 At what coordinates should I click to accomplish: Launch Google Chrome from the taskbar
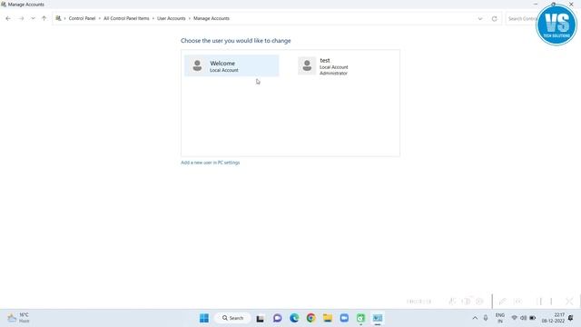point(310,318)
